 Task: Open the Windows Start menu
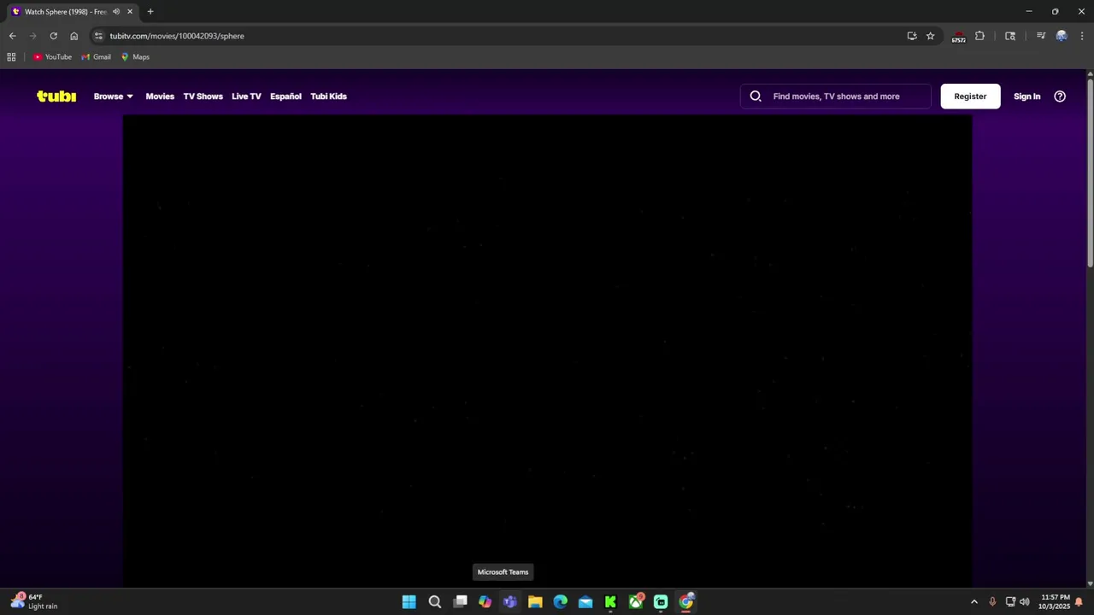409,602
